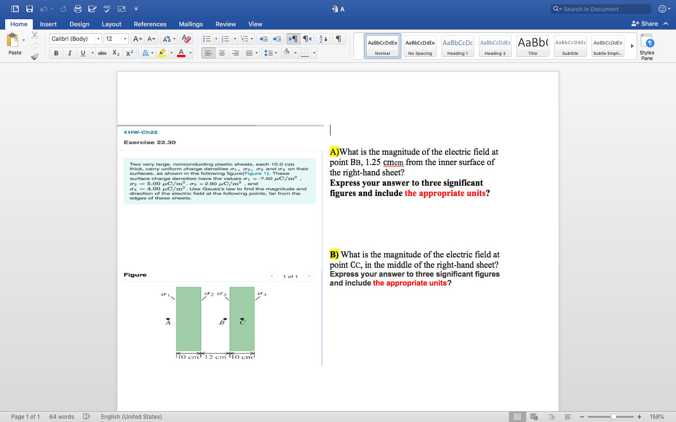Viewport: 676px width, 422px height.
Task: Click the Search in Document field
Action: click(601, 9)
